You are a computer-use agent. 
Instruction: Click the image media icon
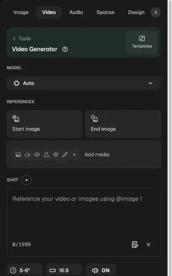pos(18,155)
